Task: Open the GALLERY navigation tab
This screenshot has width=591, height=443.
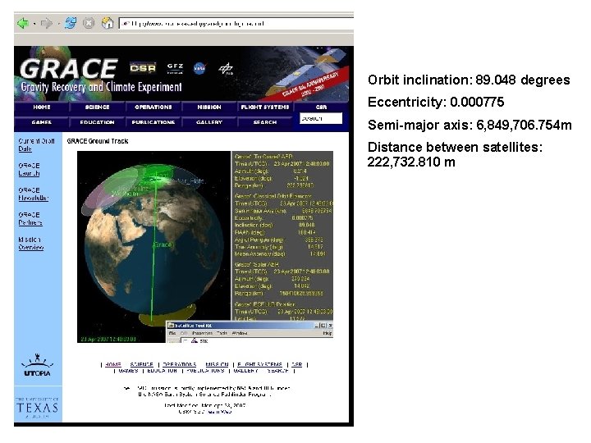Action: pyautogui.click(x=209, y=122)
